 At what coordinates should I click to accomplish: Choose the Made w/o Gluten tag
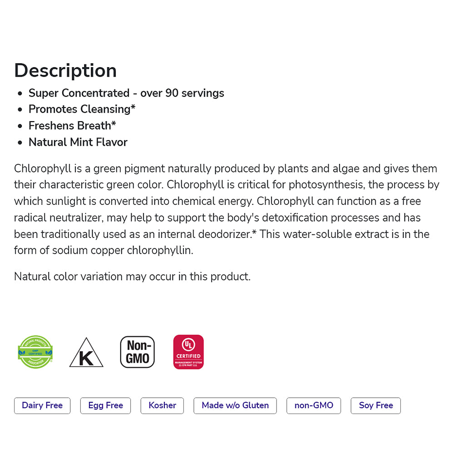(235, 405)
